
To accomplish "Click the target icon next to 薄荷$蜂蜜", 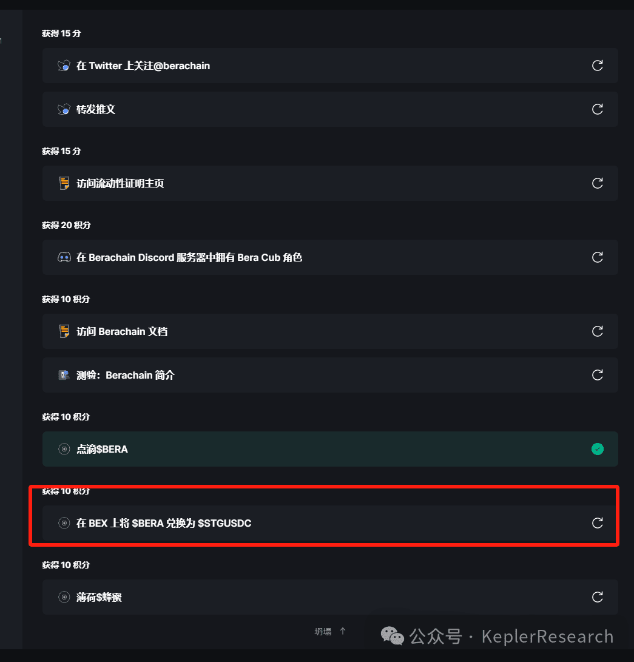I will [64, 597].
